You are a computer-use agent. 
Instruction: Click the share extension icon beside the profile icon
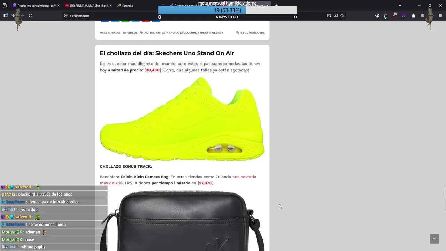point(386,16)
